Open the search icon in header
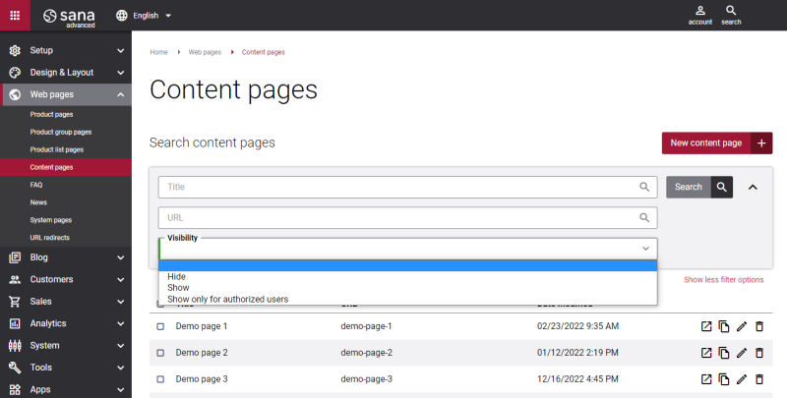 [731, 16]
